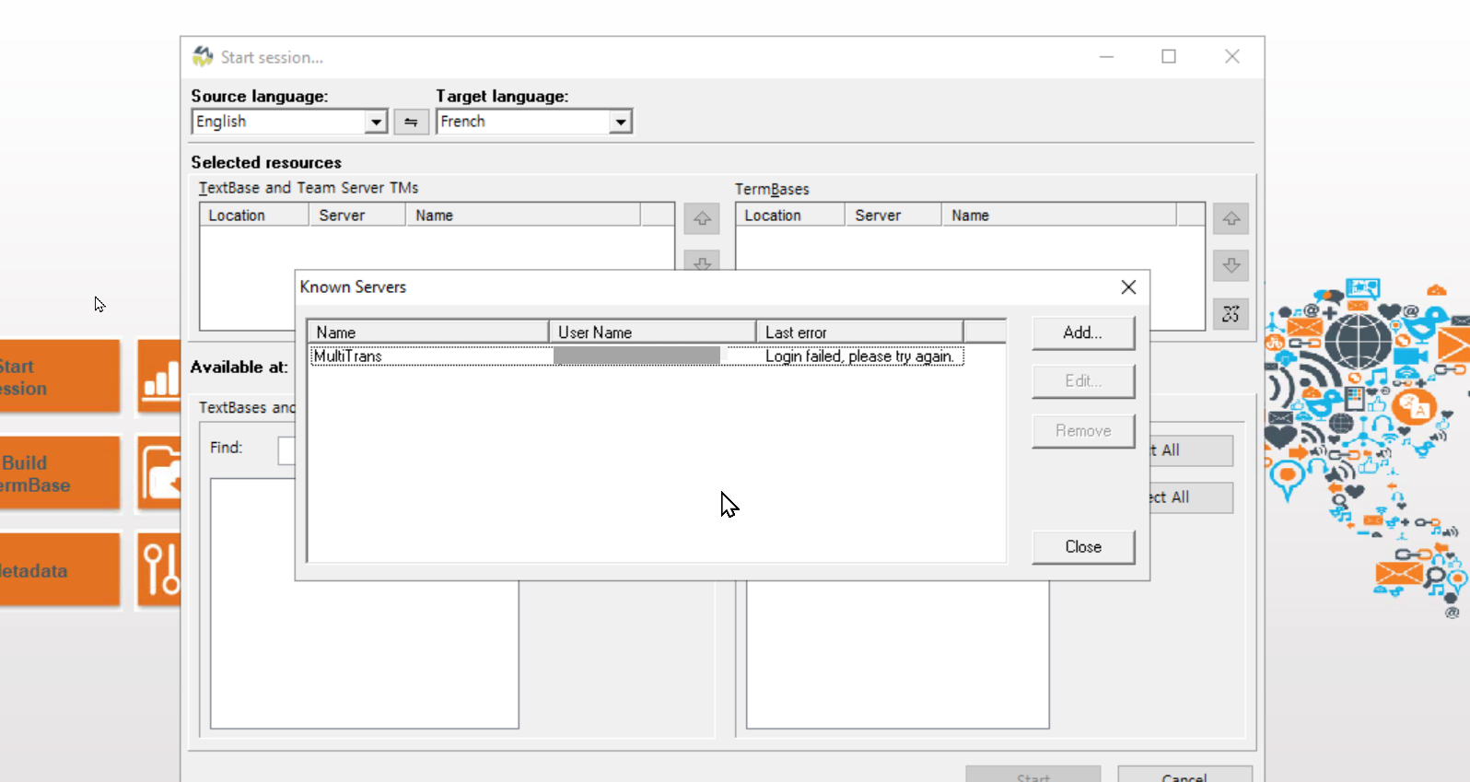This screenshot has width=1470, height=782.
Task: Click Close button in Known Servers
Action: coord(1083,547)
